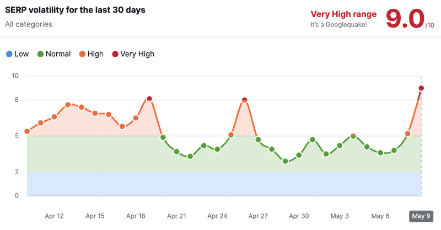Click the orange point above Apr 12 label
The width and height of the screenshot is (441, 230).
tap(54, 117)
